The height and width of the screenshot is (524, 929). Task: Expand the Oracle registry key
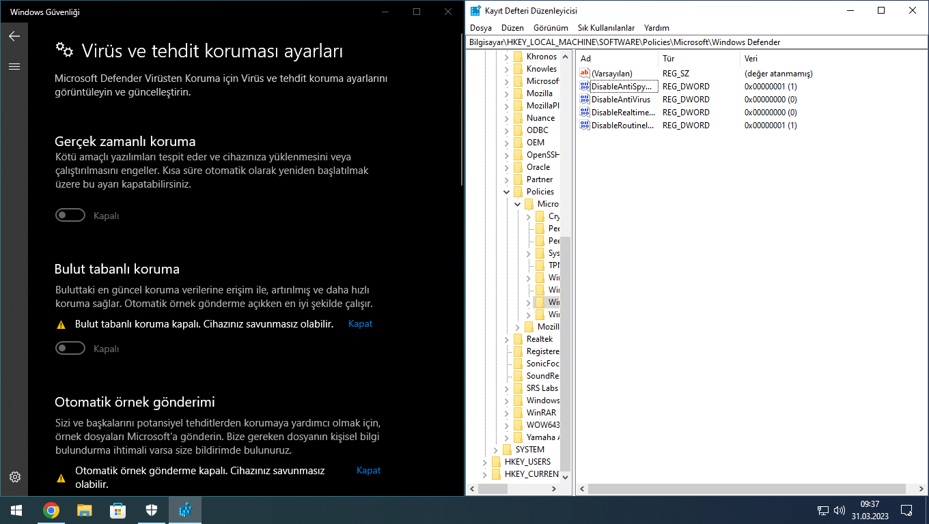[506, 167]
